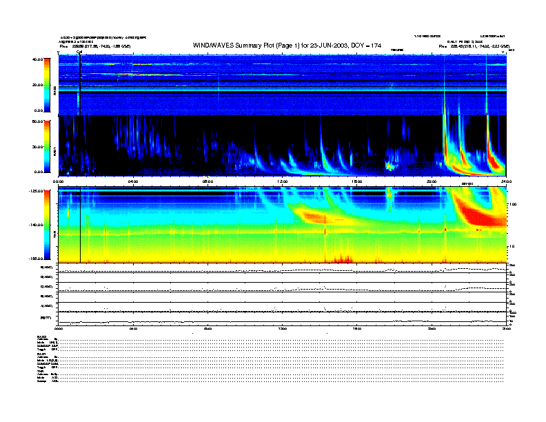Screen dimensions: 546x422
Task: Click the '-125.00' tick on TNR color scale
Action: [x=36, y=191]
